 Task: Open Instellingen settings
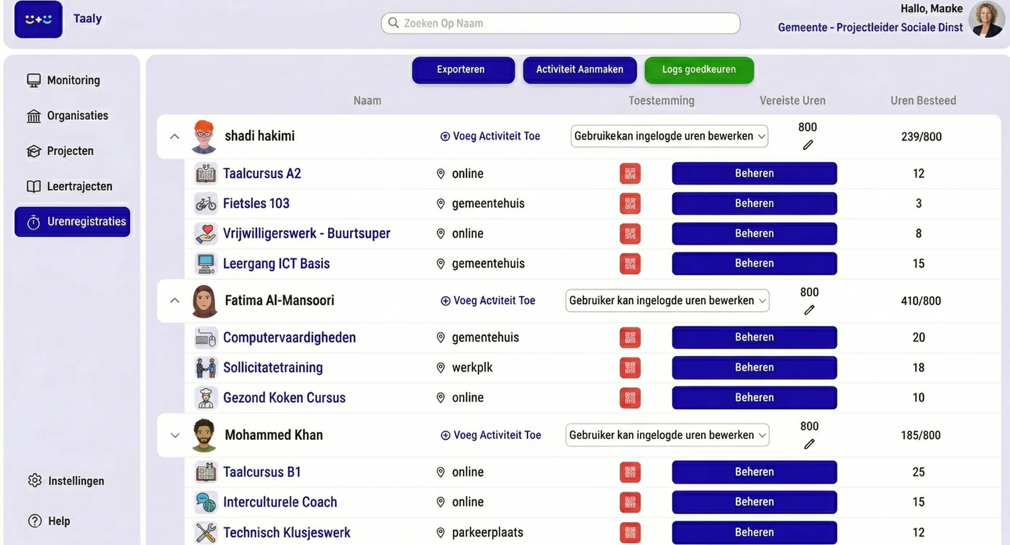tap(66, 481)
